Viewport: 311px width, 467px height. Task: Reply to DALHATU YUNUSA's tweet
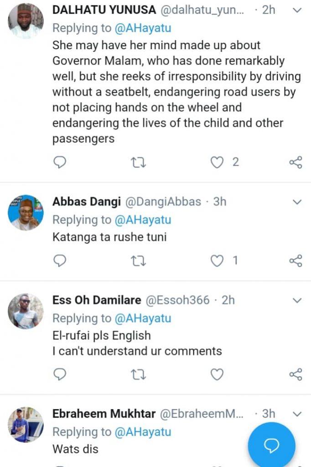point(60,162)
